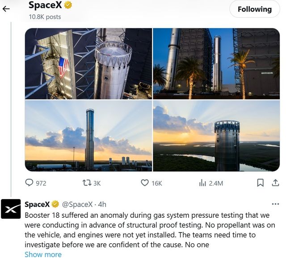This screenshot has height=258, width=286.
Task: Open replies via the comment icon
Action: pos(29,183)
